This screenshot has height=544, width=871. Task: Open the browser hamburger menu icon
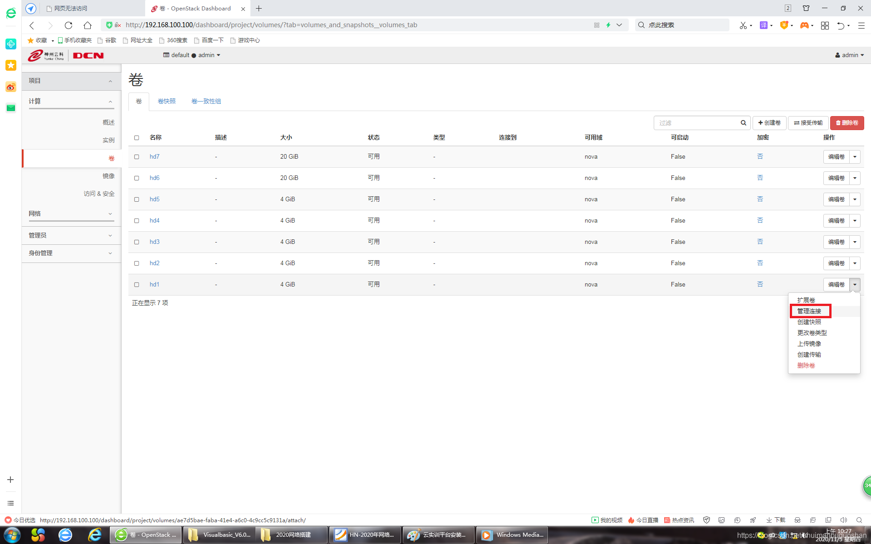click(861, 25)
